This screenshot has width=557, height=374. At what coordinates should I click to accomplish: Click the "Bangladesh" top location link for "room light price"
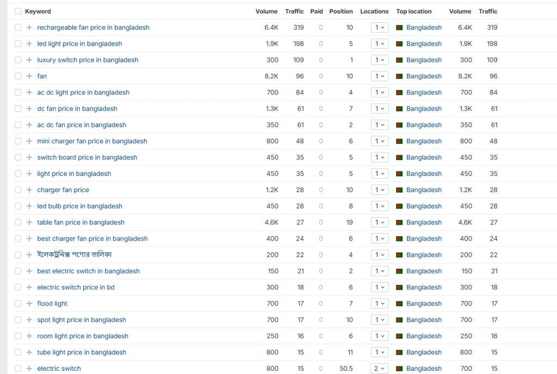tap(424, 336)
